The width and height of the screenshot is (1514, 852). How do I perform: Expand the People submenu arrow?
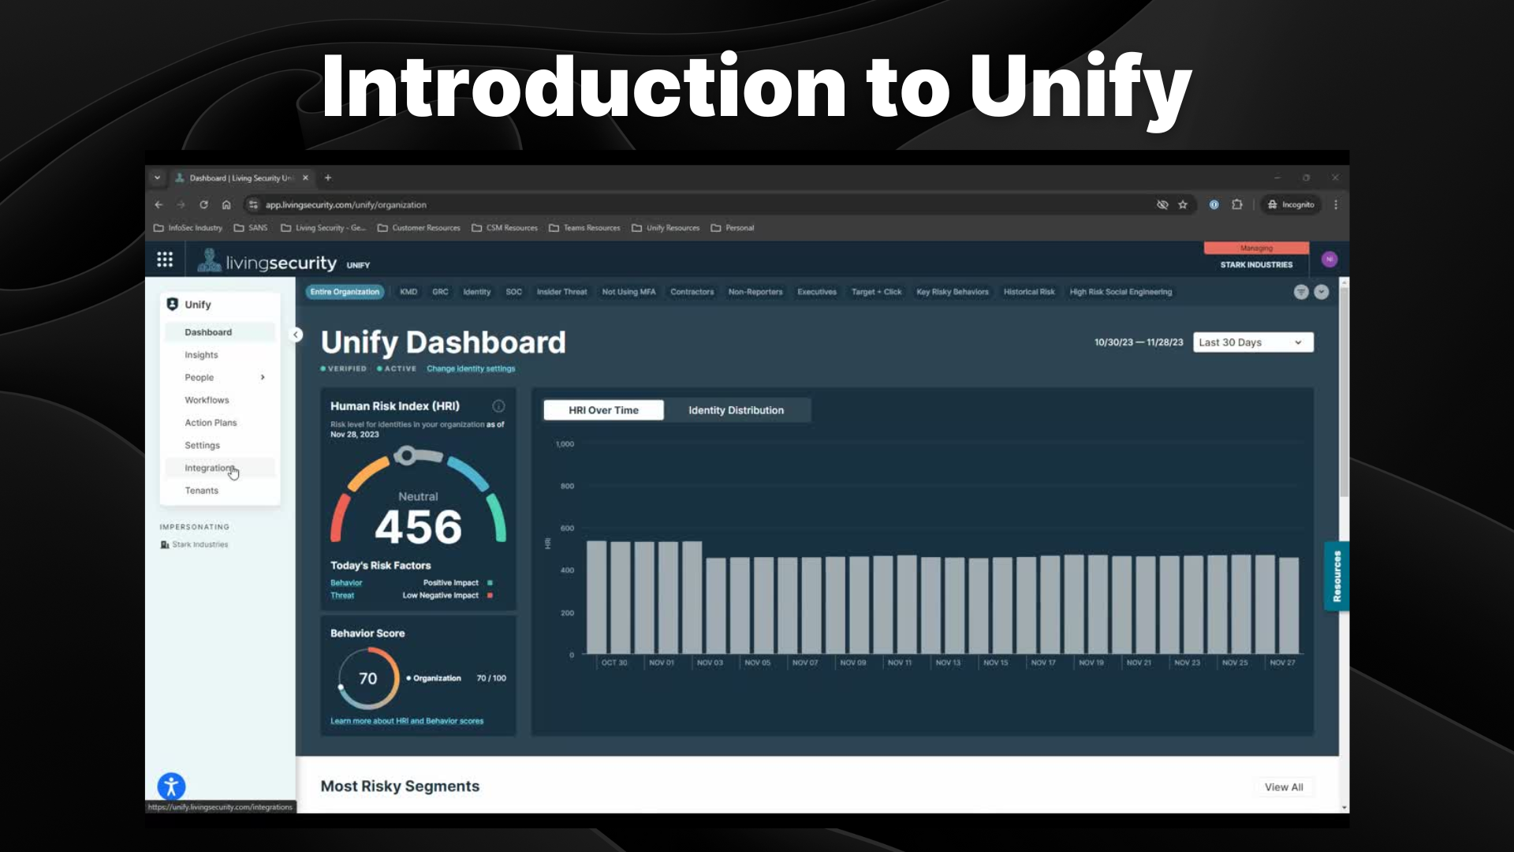pos(263,376)
